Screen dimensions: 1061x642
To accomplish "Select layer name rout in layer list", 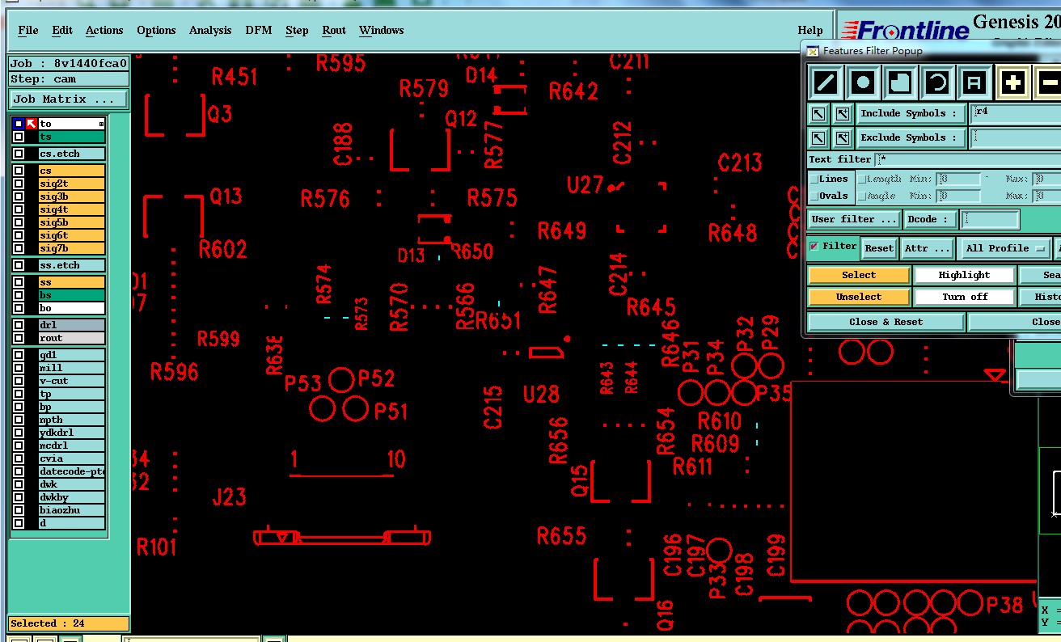I will [71, 338].
